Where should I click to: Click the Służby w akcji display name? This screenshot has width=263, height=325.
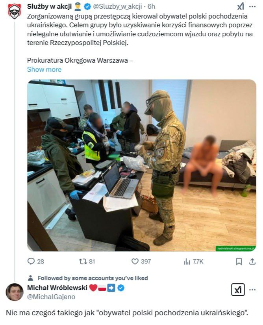pos(49,7)
